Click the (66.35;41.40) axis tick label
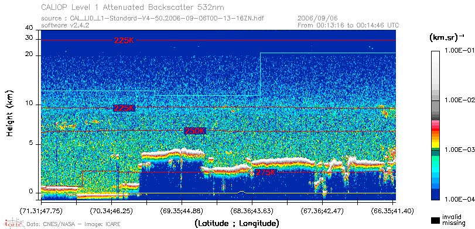This screenshot has width=475, height=229. point(392,210)
